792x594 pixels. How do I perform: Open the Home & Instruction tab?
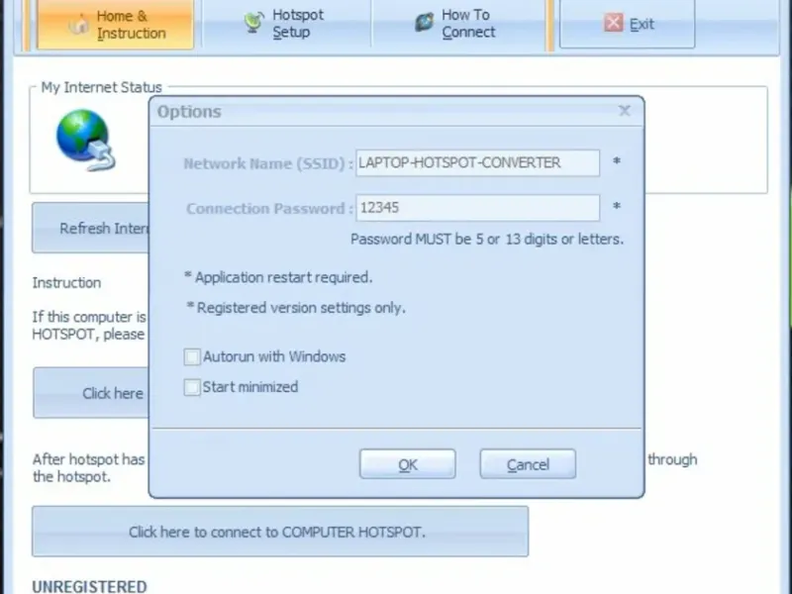[x=115, y=24]
